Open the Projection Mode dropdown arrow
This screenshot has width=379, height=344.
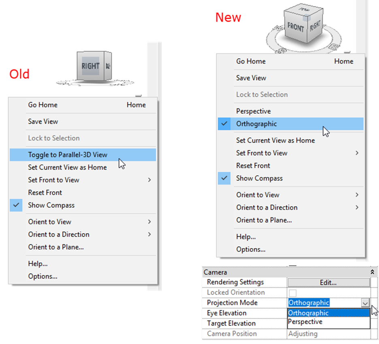pyautogui.click(x=365, y=303)
